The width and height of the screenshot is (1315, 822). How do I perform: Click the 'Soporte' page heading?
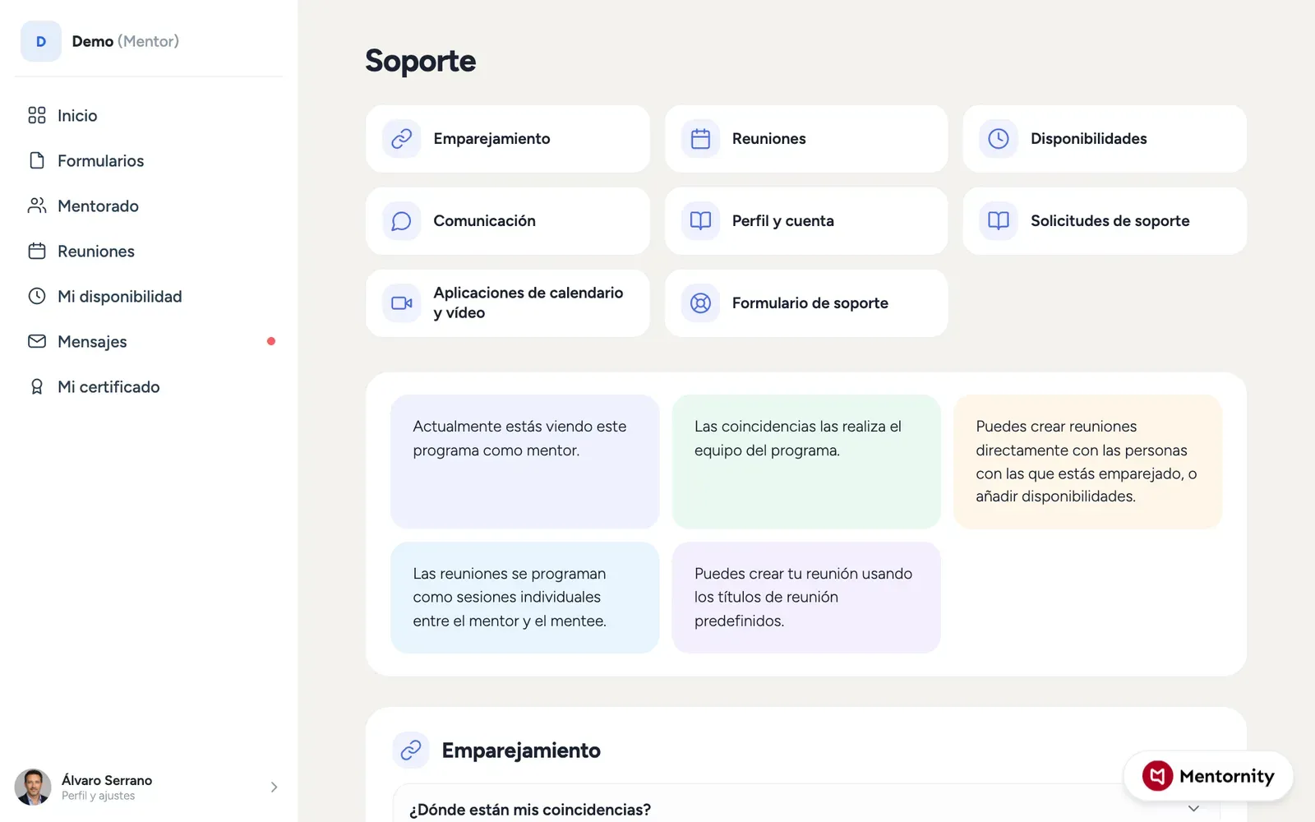pos(420,61)
